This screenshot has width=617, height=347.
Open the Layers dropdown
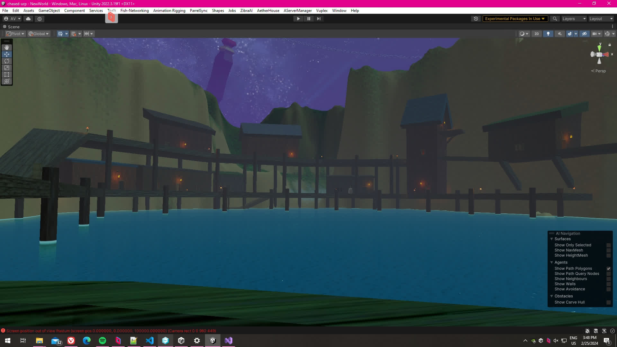[x=574, y=19]
